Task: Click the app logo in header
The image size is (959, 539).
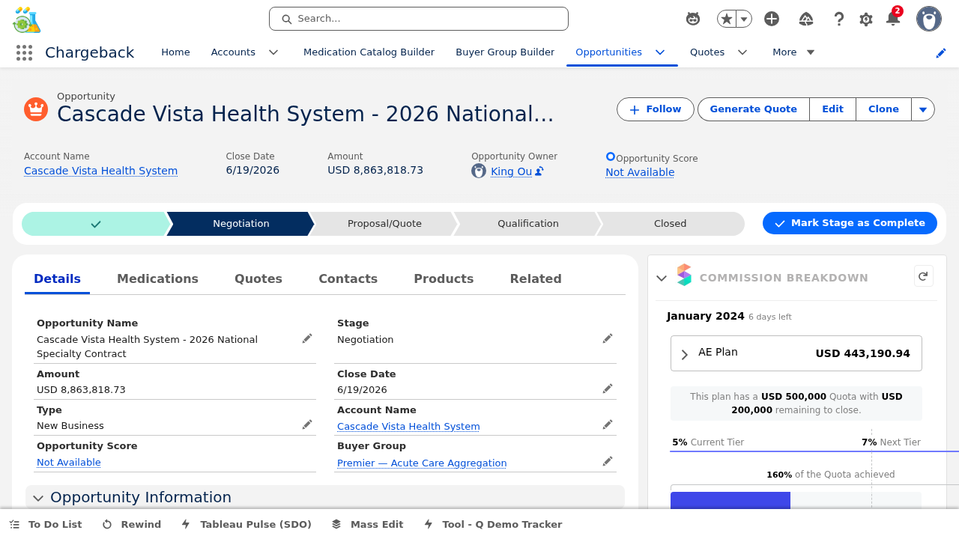Action: (27, 19)
